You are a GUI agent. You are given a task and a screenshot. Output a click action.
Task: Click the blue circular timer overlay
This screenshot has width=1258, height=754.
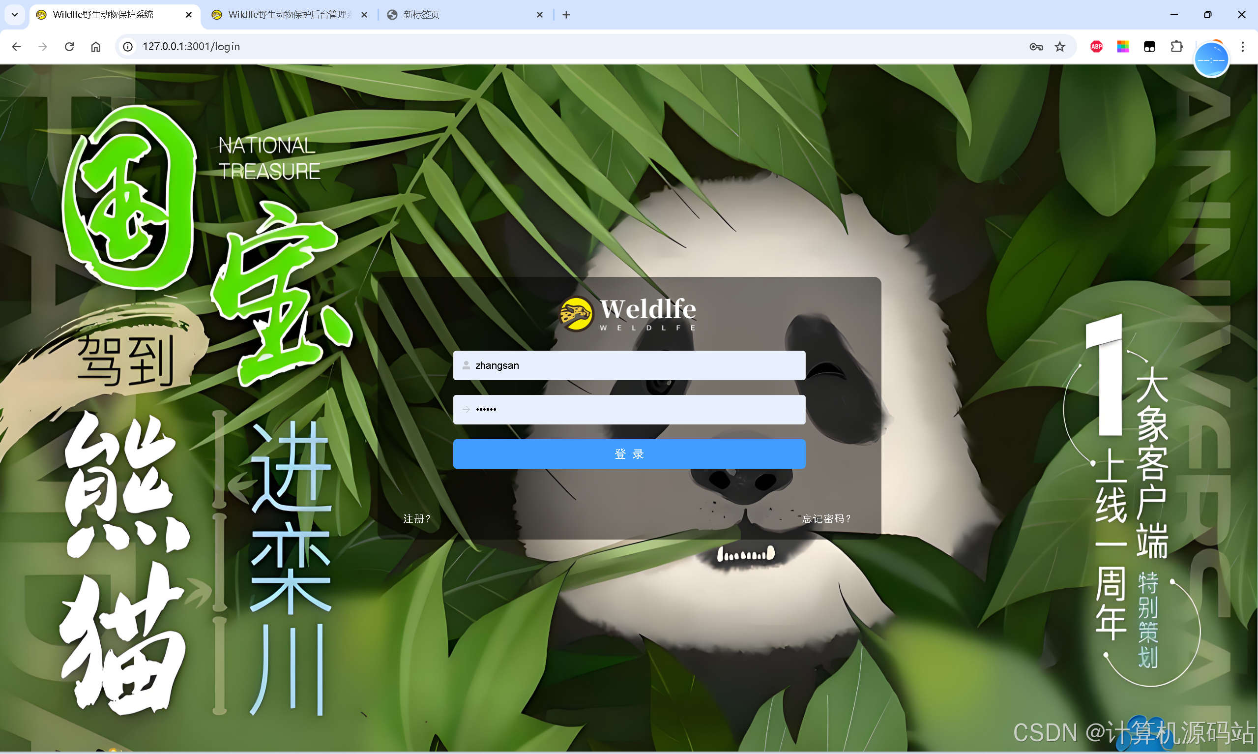pos(1211,60)
